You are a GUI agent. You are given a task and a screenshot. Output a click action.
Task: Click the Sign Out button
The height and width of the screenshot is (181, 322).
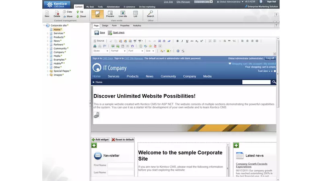point(271,2)
